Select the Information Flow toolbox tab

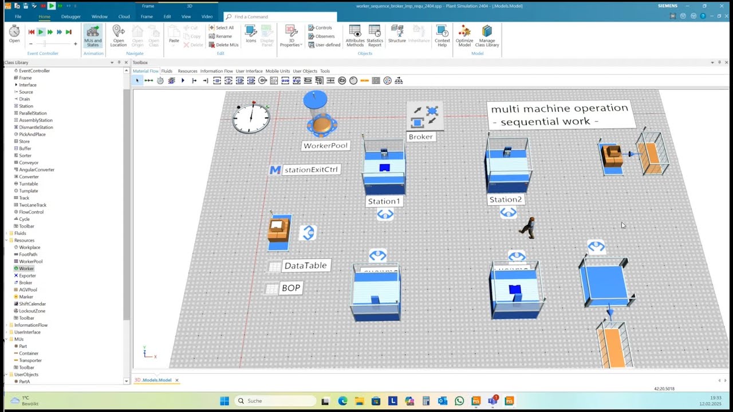tap(216, 71)
